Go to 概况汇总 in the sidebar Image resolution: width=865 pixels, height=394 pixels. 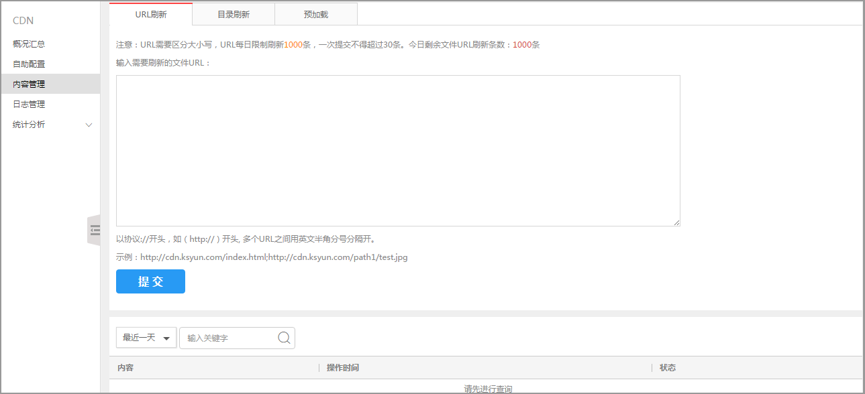coord(29,44)
